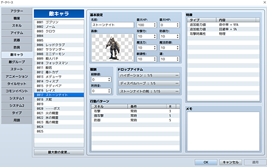The height and width of the screenshot is (167, 267).
Task: Adjust the 最大HP spinner arrows
Action: click(x=154, y=25)
